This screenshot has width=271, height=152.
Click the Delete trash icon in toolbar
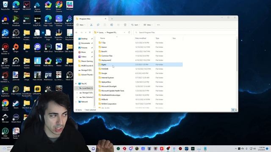(125, 25)
